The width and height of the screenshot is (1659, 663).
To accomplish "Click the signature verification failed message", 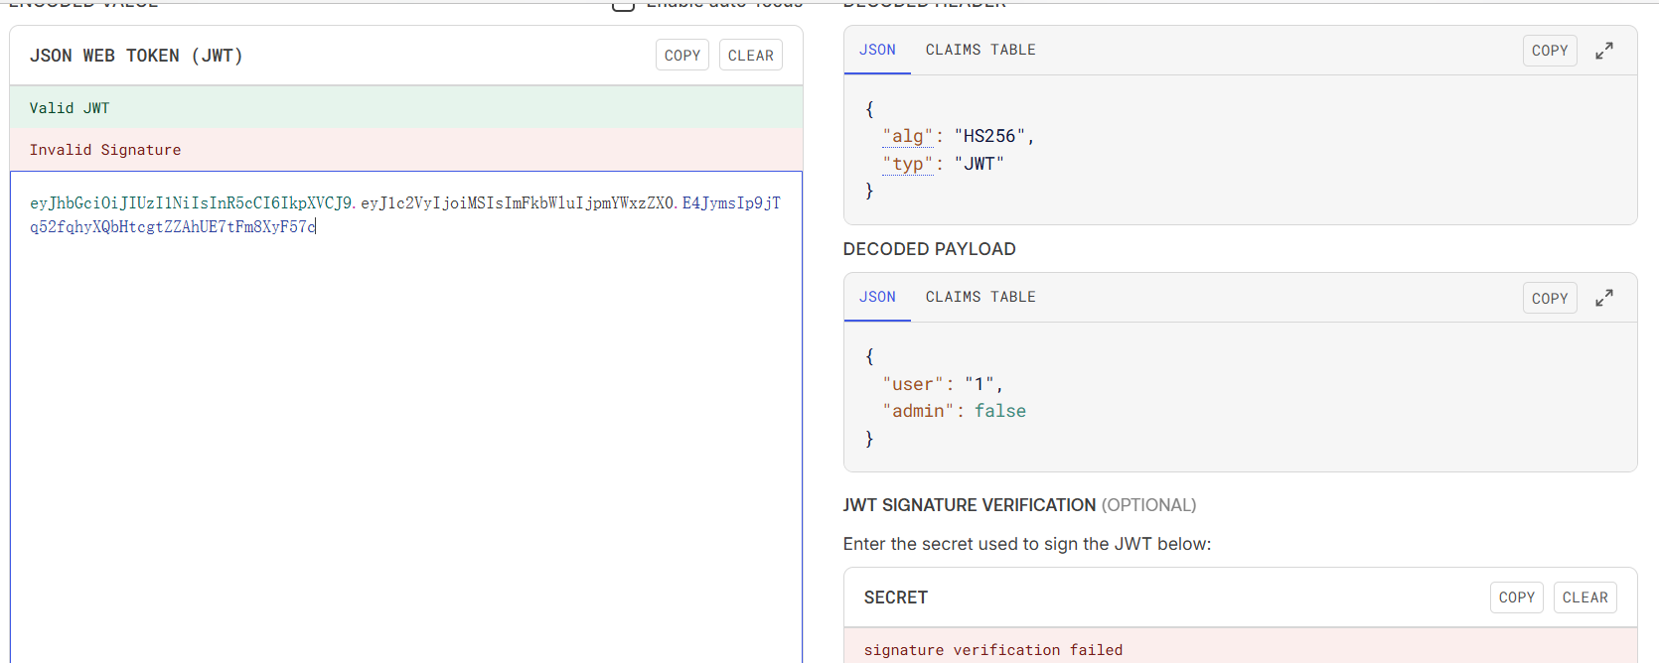I will [992, 650].
